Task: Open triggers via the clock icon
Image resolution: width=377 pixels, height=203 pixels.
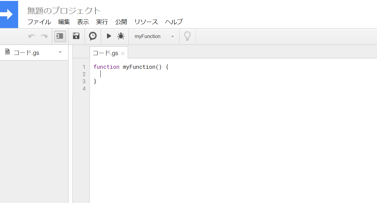Action: 93,36
